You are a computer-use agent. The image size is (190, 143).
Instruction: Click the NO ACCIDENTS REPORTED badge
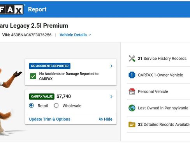pos(50,66)
